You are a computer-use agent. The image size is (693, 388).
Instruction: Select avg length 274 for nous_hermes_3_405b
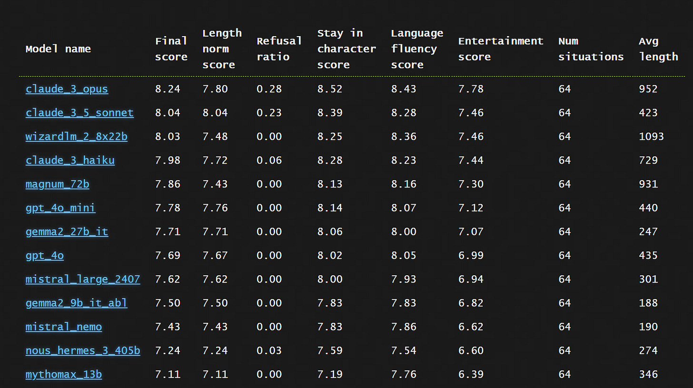[648, 350]
